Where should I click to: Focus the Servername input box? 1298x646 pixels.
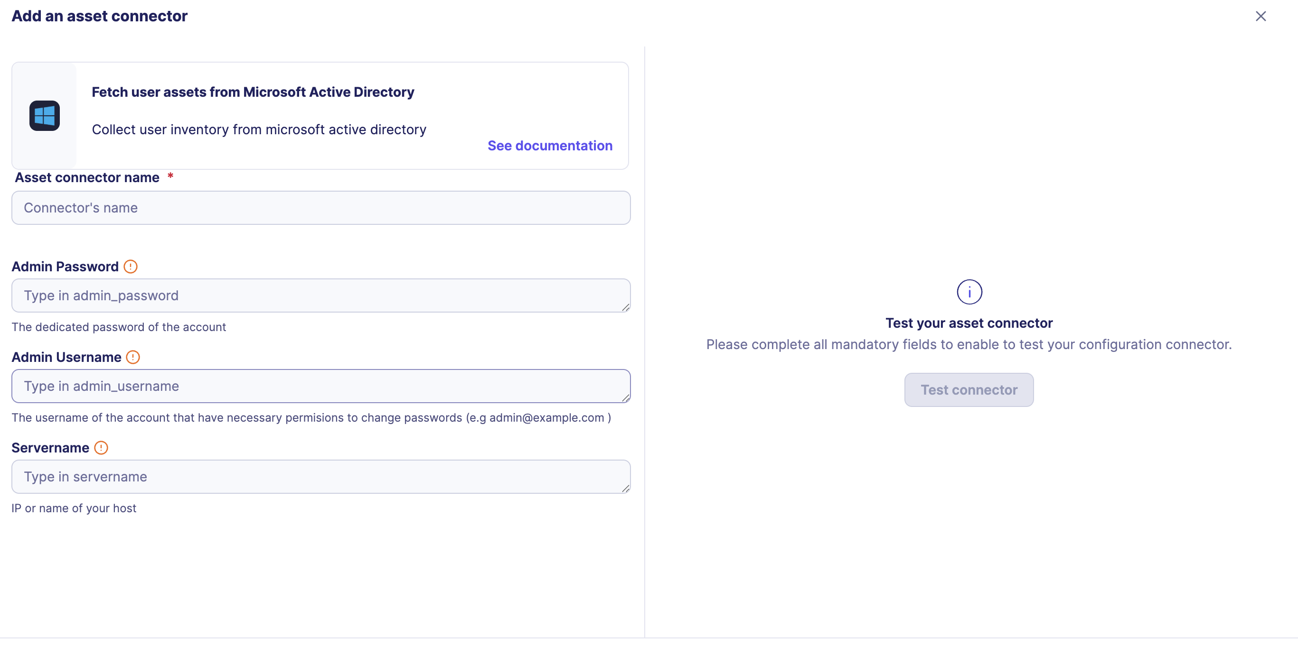(x=320, y=477)
